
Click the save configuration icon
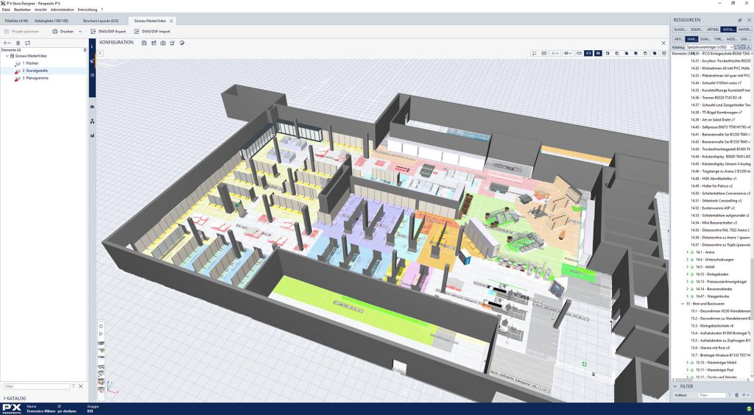(x=144, y=43)
